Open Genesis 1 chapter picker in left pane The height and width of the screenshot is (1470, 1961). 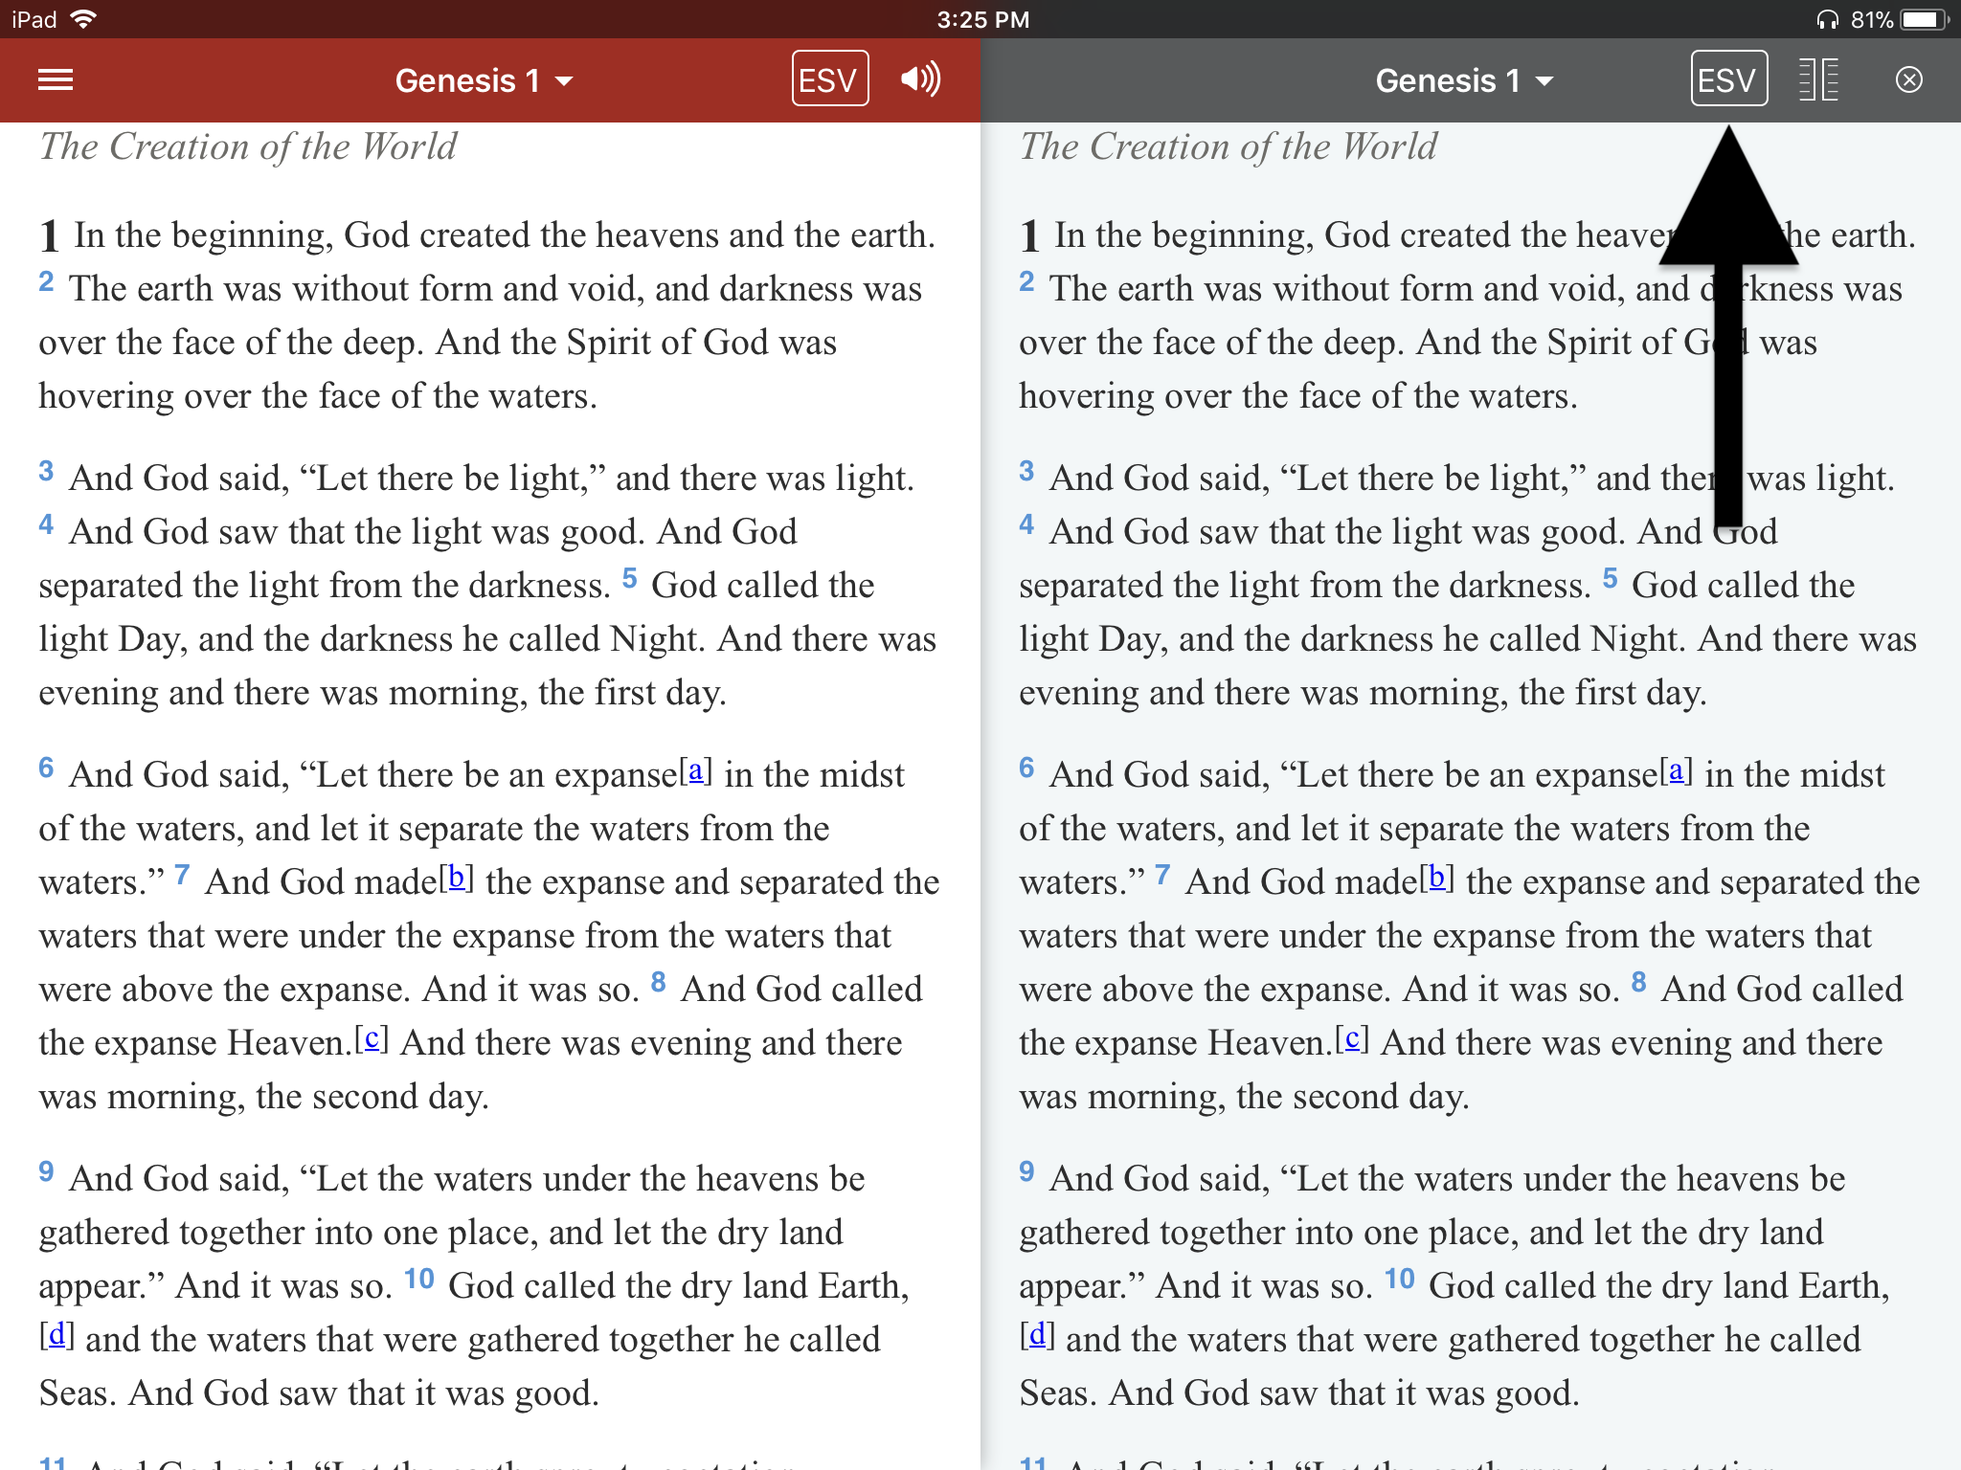pyautogui.click(x=485, y=80)
